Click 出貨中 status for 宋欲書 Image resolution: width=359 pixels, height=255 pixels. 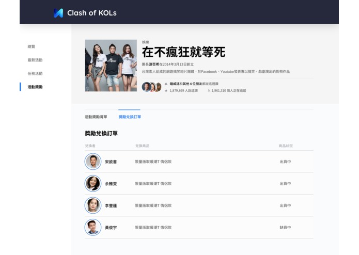[285, 162]
